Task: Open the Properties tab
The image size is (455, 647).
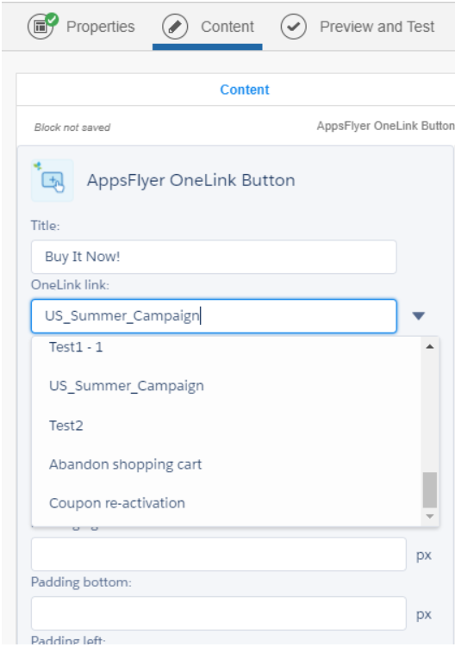Action: 81,27
